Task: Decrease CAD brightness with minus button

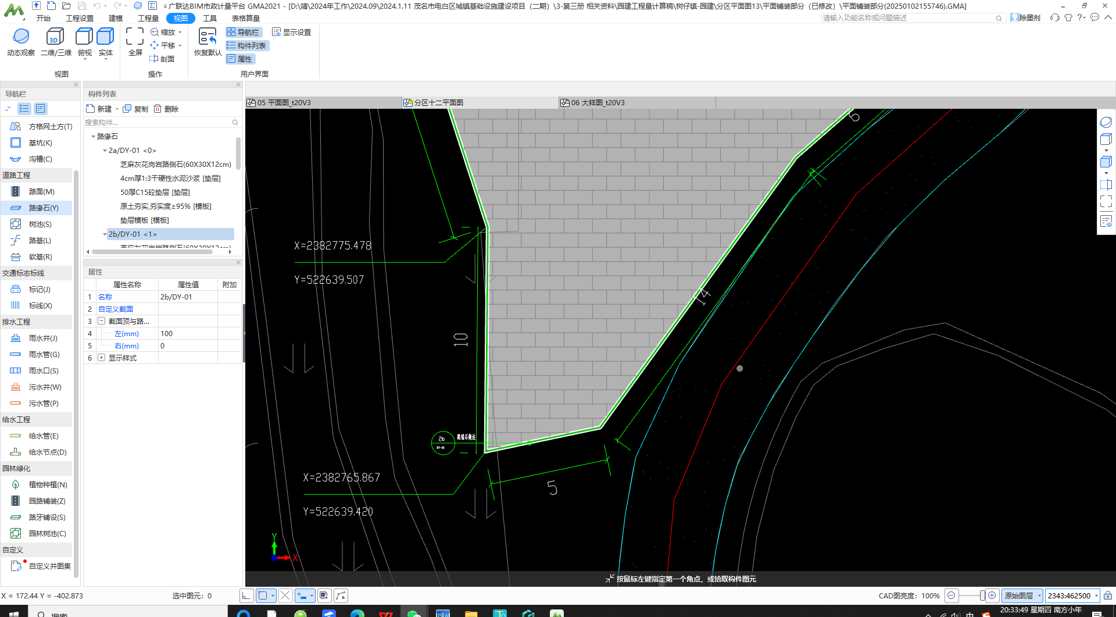Action: tap(951, 595)
